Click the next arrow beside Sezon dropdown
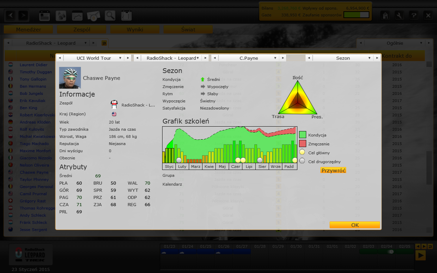Image resolution: width=437 pixels, height=273 pixels. (x=377, y=58)
